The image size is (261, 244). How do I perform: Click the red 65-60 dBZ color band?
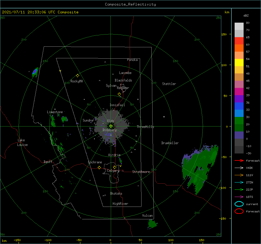[239, 41]
